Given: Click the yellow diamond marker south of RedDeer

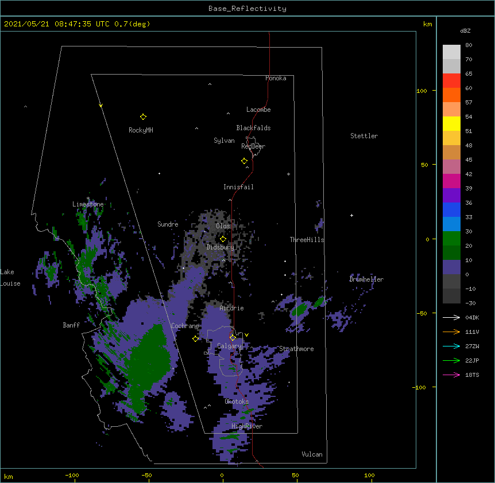Looking at the screenshot, I should tap(244, 161).
